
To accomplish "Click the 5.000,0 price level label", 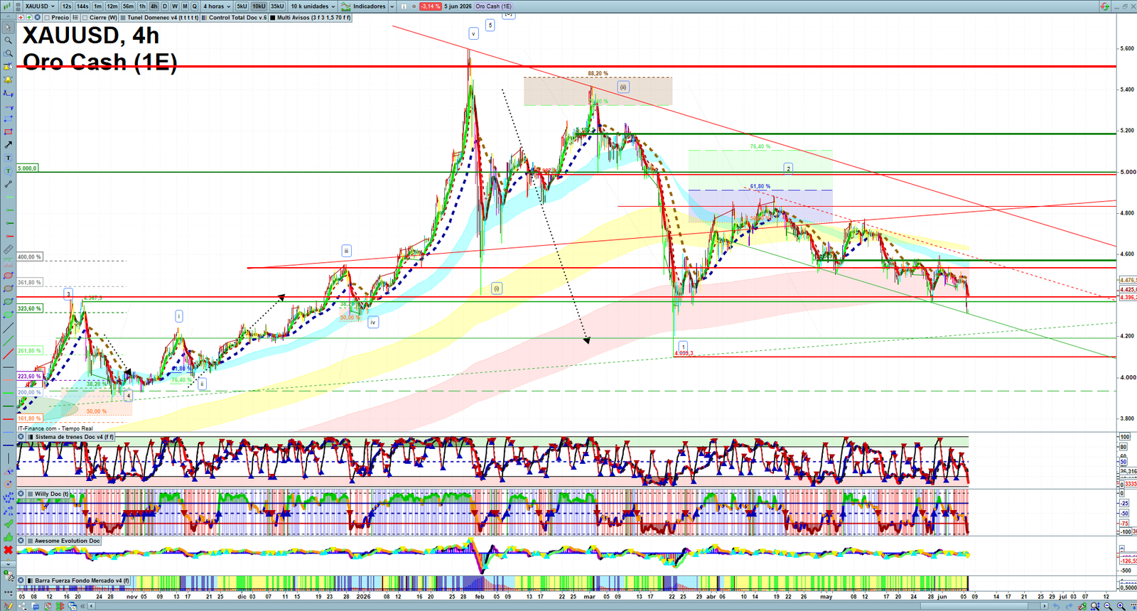I will [28, 168].
